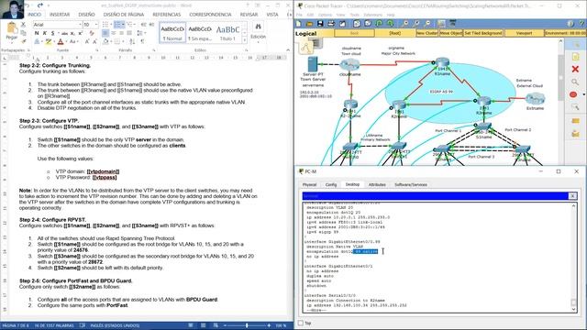Open the bullet list style dropdown arrow
The width and height of the screenshot is (587, 330).
point(110,25)
